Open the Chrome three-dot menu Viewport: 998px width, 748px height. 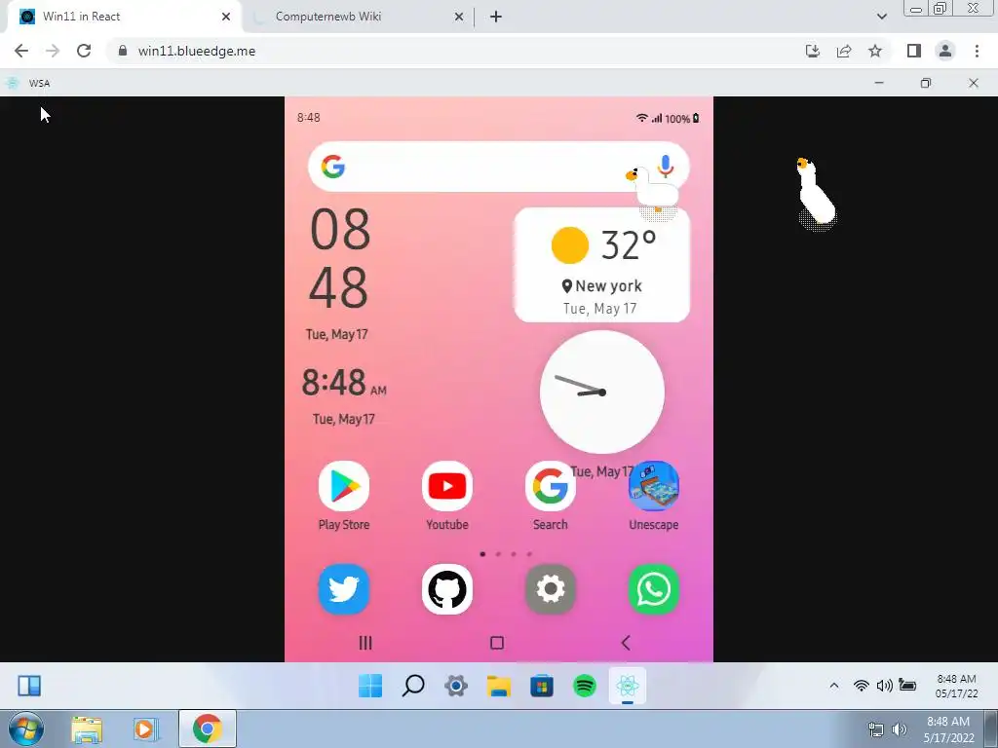(x=977, y=51)
